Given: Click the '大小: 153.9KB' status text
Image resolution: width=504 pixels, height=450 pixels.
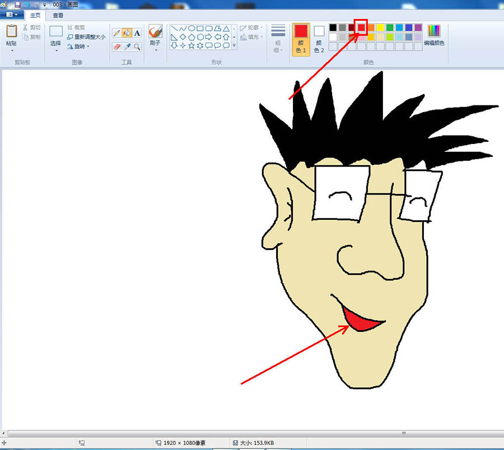Looking at the screenshot, I should [257, 443].
